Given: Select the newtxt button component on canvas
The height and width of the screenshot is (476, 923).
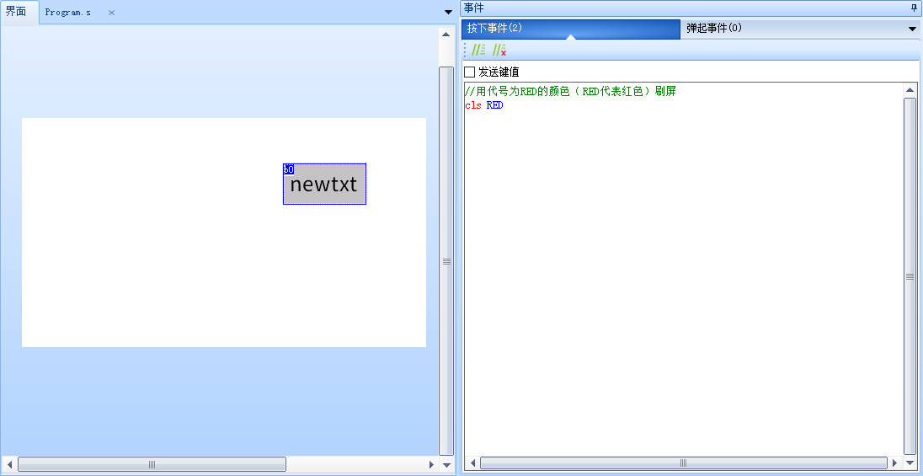Looking at the screenshot, I should click(324, 185).
